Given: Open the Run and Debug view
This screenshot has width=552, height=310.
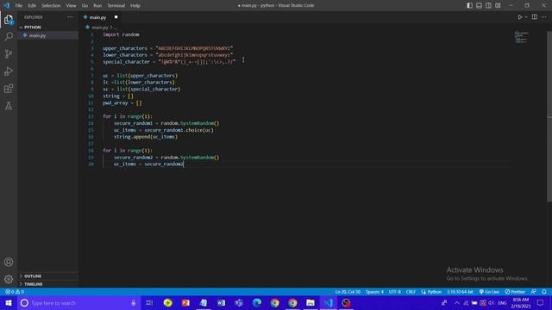Looking at the screenshot, I should [x=9, y=71].
